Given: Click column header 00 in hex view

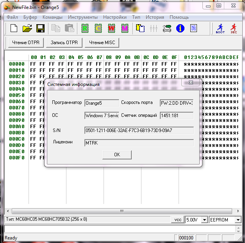Looking at the screenshot, I should tap(34, 57).
